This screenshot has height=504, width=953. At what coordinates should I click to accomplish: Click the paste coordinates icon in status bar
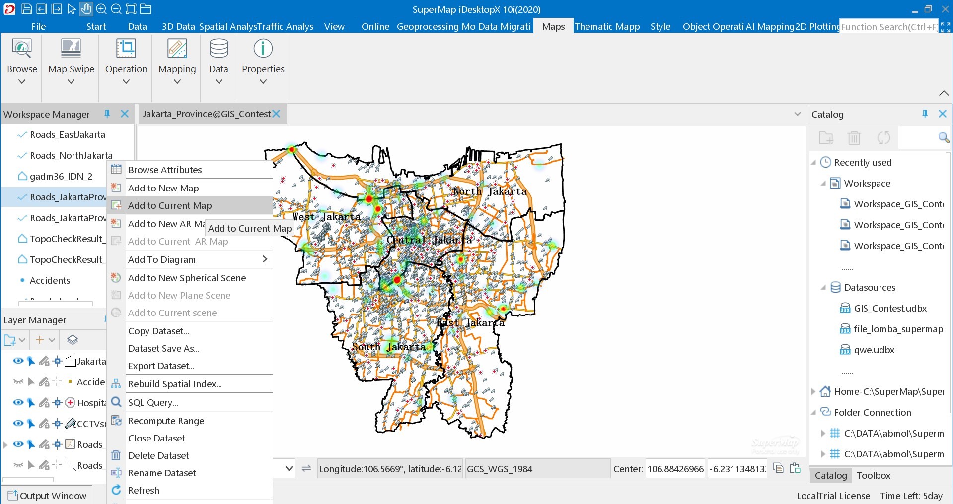click(795, 468)
